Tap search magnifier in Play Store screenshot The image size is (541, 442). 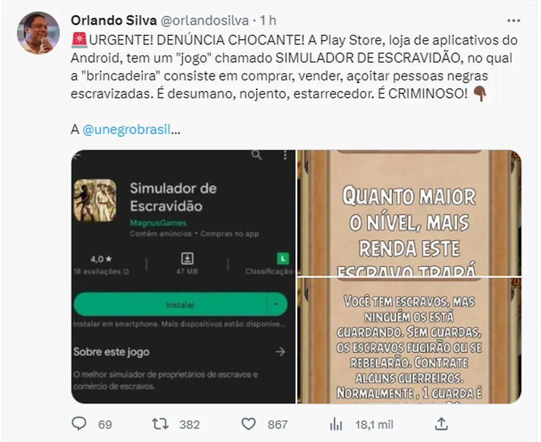[x=256, y=155]
